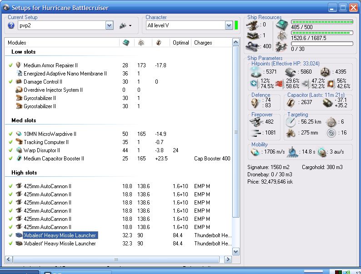Click the warp speed icon showing 3 au/s
This screenshot has height=274, width=361.
coord(322,152)
